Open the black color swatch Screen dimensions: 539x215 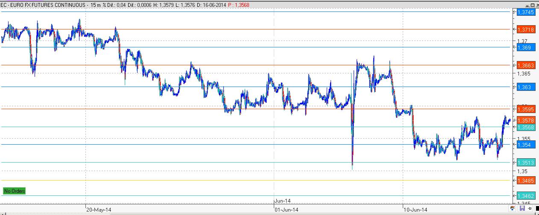[537, 208]
